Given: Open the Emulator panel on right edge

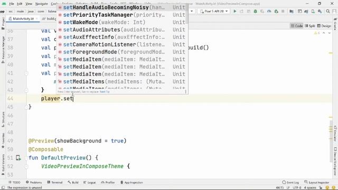Looking at the screenshot, I should pos(335,134).
